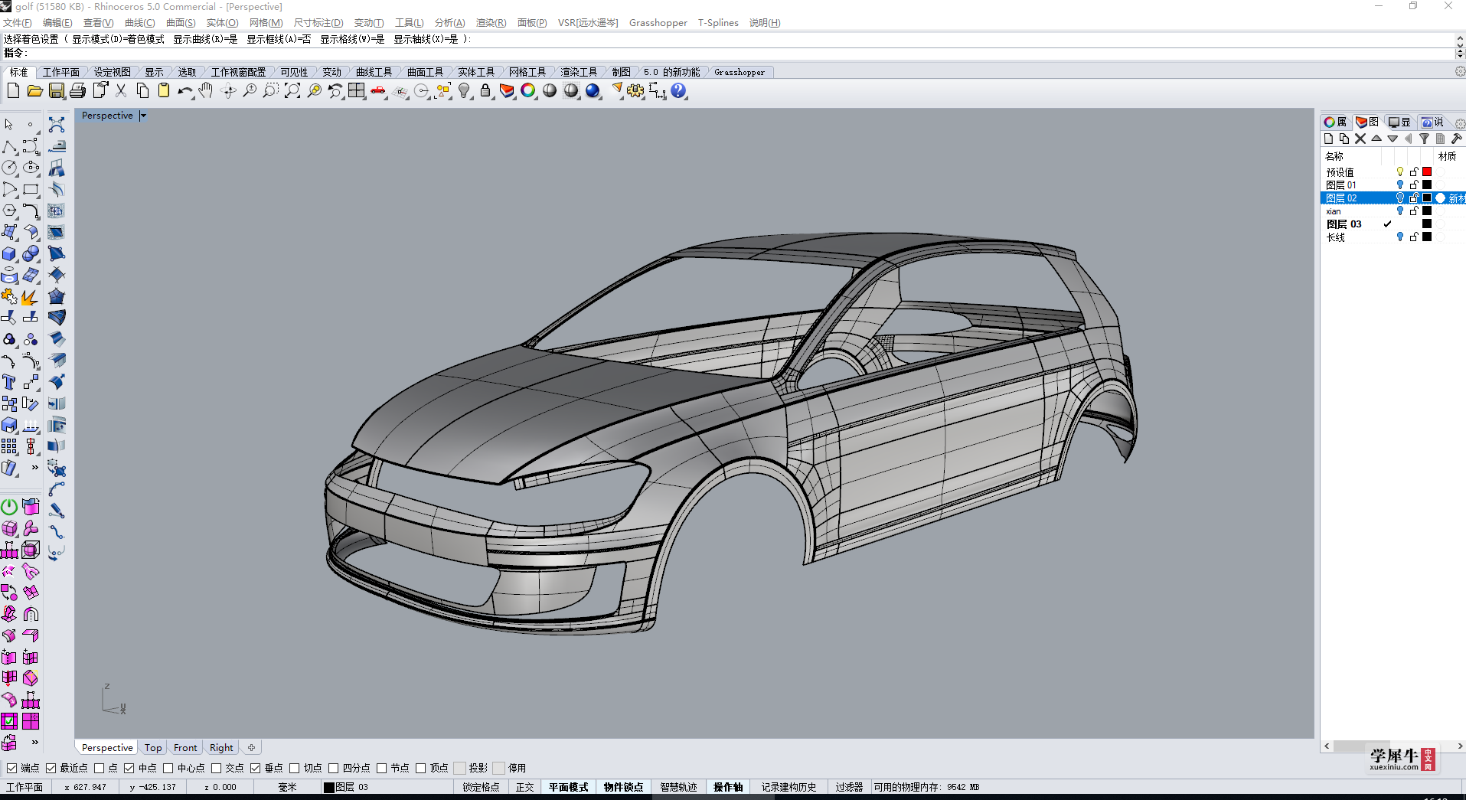Switch to the 曲面工具 toolbar tab

coord(425,72)
